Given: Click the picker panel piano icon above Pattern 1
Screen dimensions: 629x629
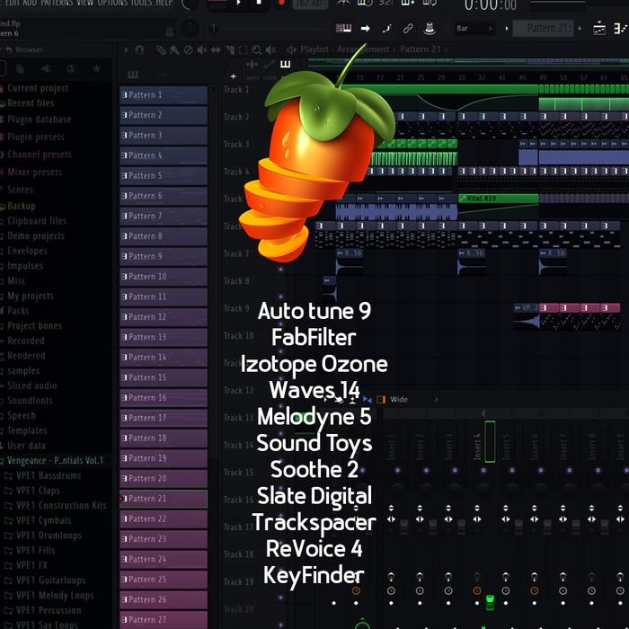Looking at the screenshot, I should (x=133, y=75).
